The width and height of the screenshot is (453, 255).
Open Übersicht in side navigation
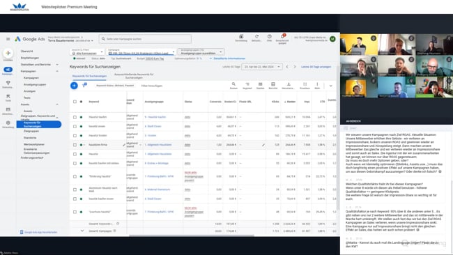pos(26,51)
